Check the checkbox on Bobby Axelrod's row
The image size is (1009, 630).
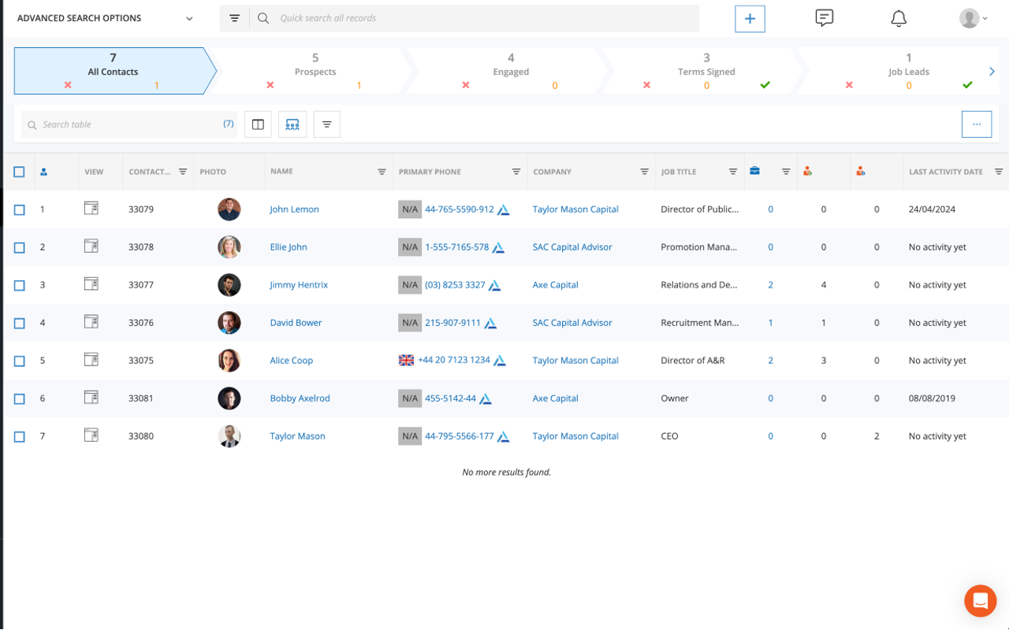pyautogui.click(x=19, y=398)
